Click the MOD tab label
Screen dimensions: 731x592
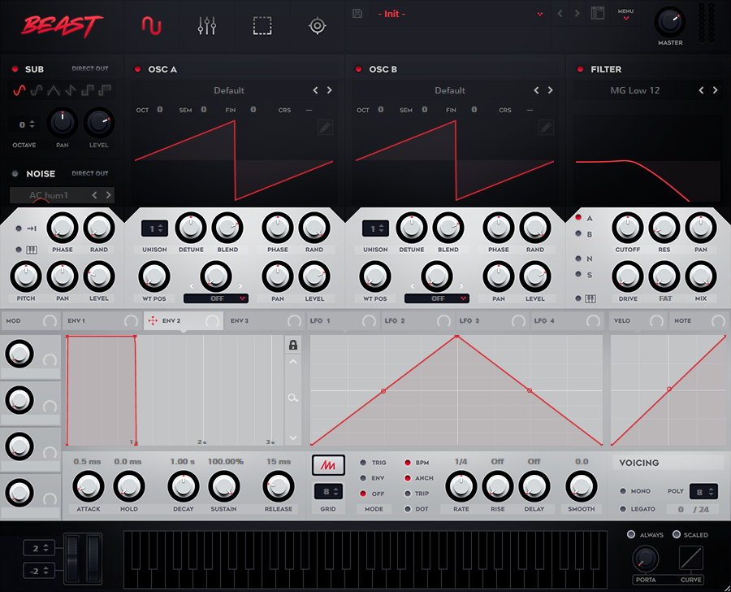pyautogui.click(x=13, y=320)
